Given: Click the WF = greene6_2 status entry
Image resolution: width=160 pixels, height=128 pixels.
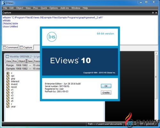Looking at the screenshot, I should [148, 124].
